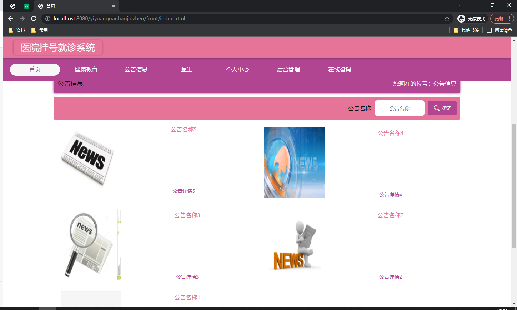
Task: Open the 公告名称4 announcement title
Action: tap(391, 133)
